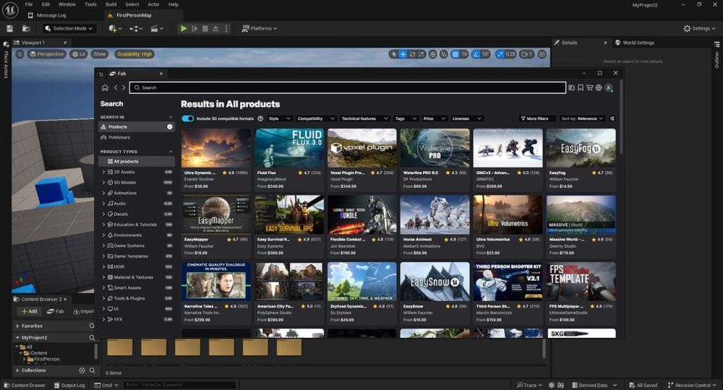Screen dimensions: 723x390
Task: Open the Outliner side panel
Action: coord(716,56)
